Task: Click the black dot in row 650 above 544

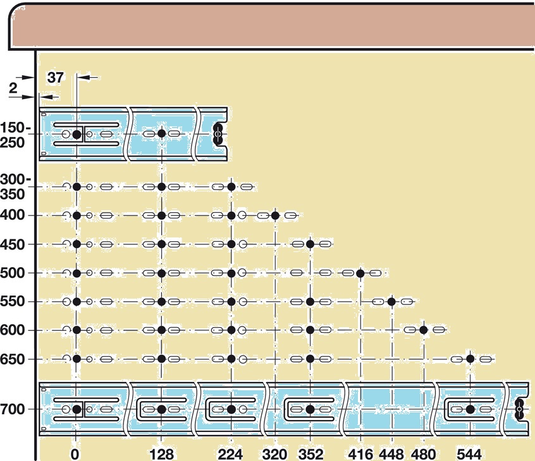Action: [470, 359]
